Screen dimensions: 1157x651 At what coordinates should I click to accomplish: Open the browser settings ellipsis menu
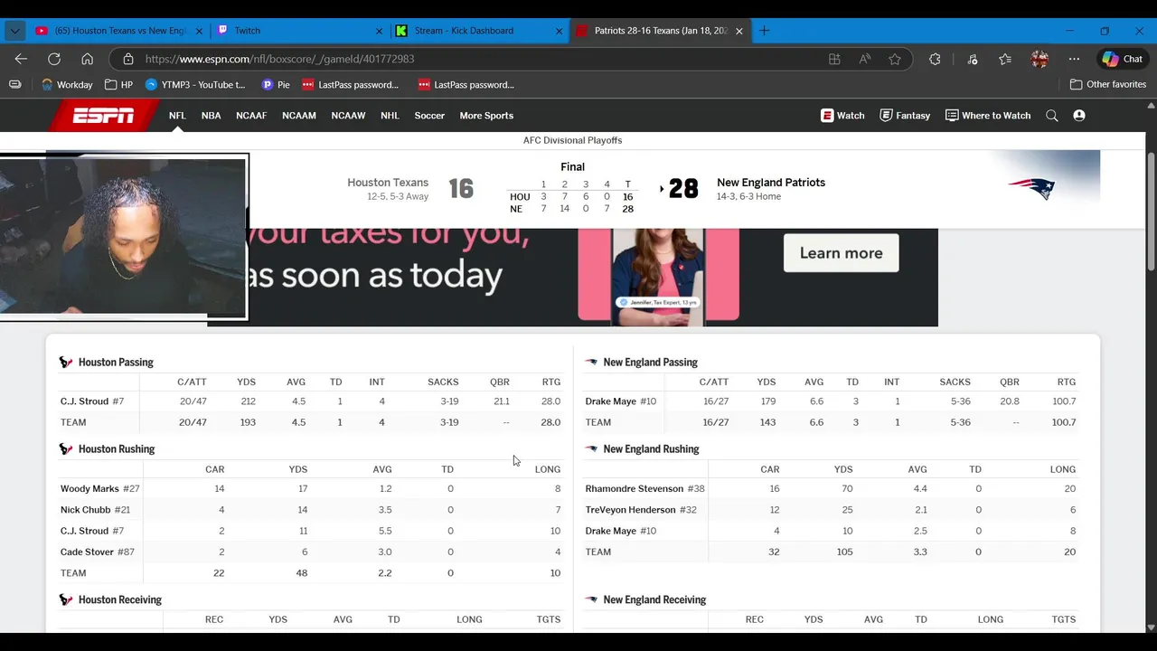(x=1074, y=59)
